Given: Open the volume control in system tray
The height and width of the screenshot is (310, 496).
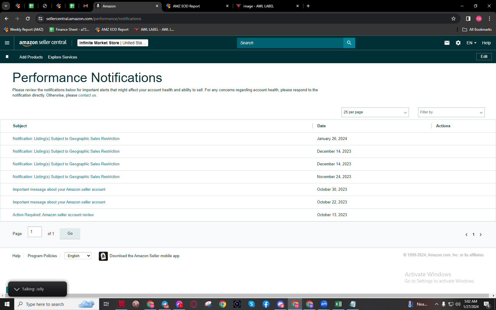Looking at the screenshot, I should click(x=458, y=304).
